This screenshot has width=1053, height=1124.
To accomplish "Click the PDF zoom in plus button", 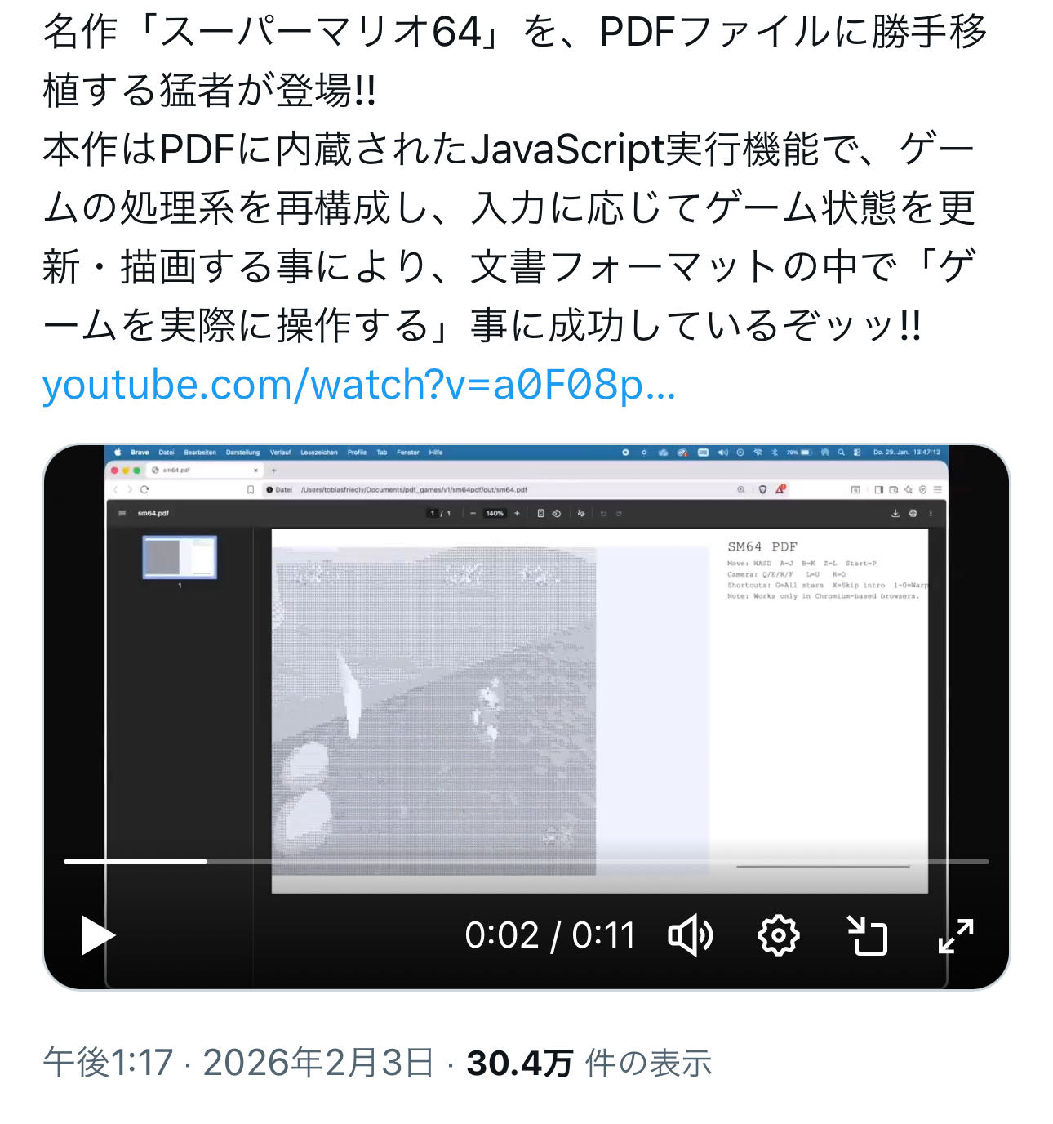I will [517, 513].
